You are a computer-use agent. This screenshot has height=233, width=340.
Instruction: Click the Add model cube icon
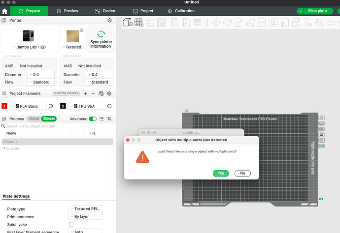[x=128, y=22]
